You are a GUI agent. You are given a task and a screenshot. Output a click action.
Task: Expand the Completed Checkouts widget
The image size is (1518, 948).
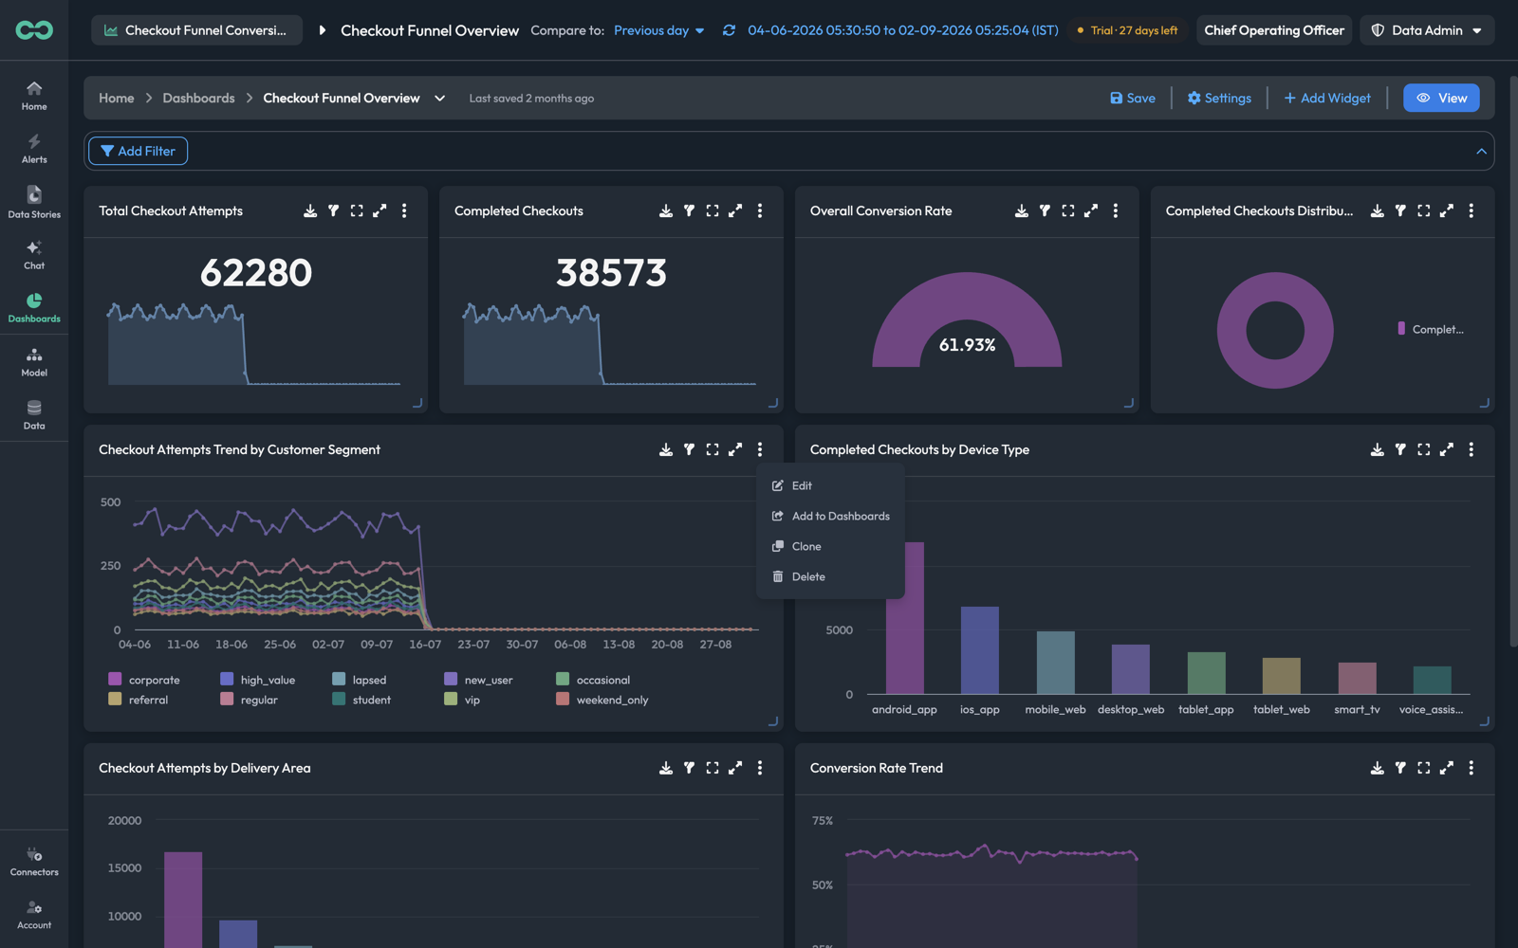735,210
